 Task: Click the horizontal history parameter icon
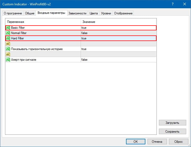(x=8, y=49)
